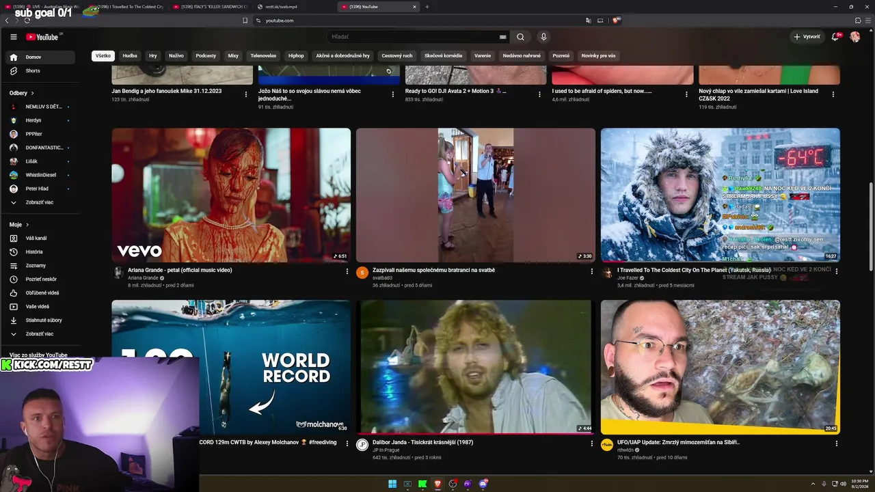Start voice search with the microphone icon
The image size is (875, 492).
543,37
